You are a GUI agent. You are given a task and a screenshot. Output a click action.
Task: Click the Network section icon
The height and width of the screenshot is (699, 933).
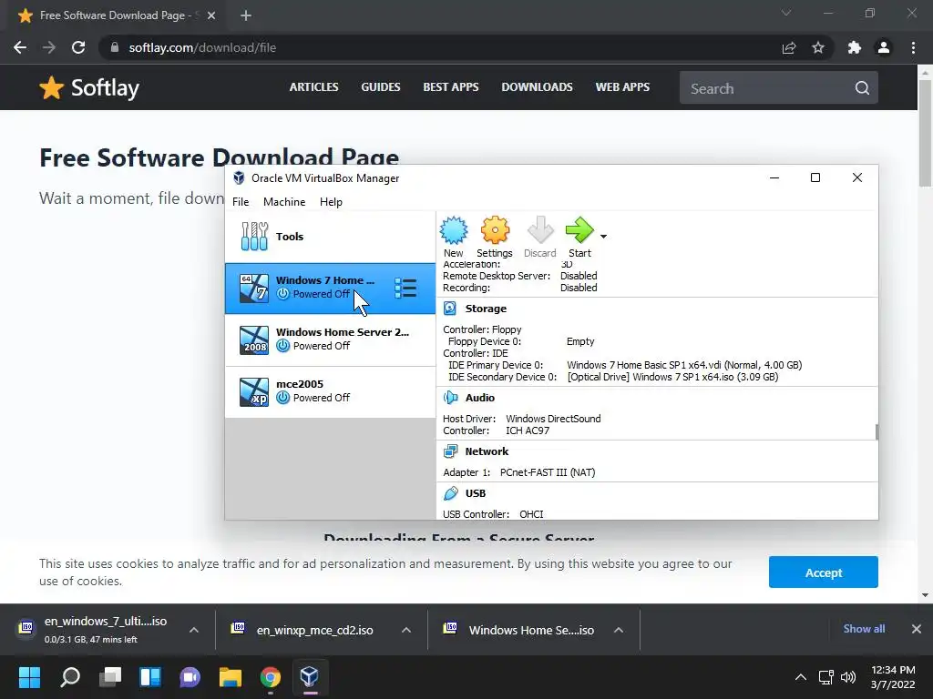click(450, 451)
